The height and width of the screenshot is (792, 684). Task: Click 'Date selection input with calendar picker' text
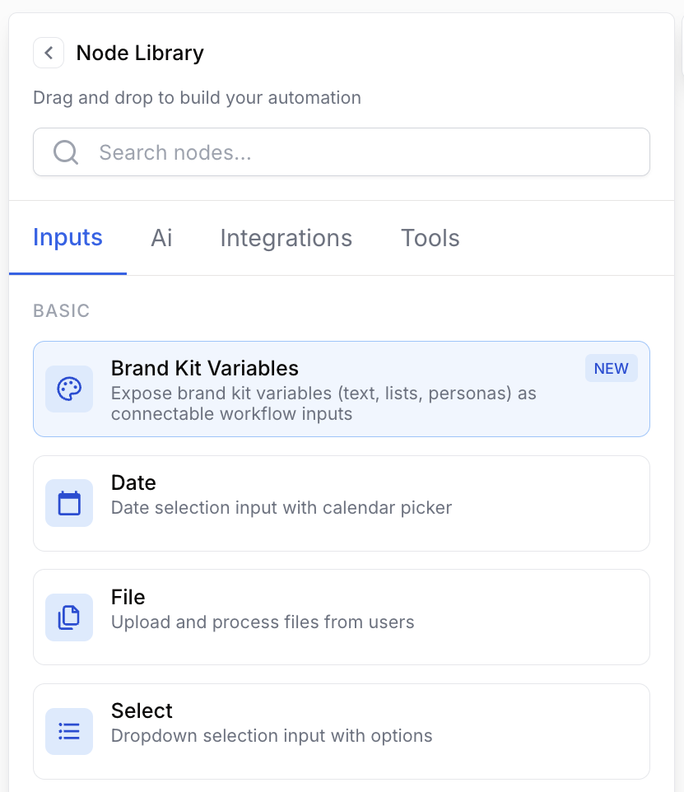point(282,508)
